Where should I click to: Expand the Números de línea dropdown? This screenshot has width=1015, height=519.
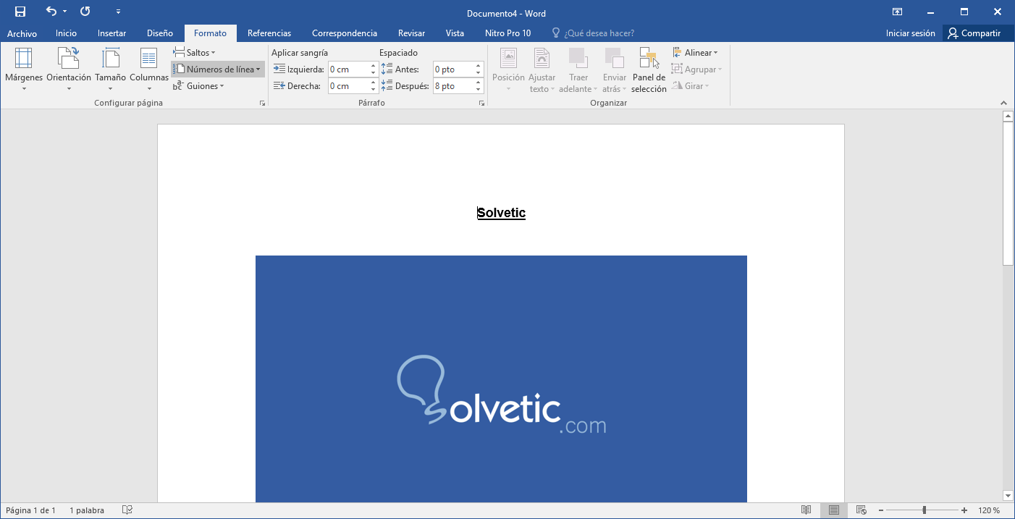pos(217,69)
